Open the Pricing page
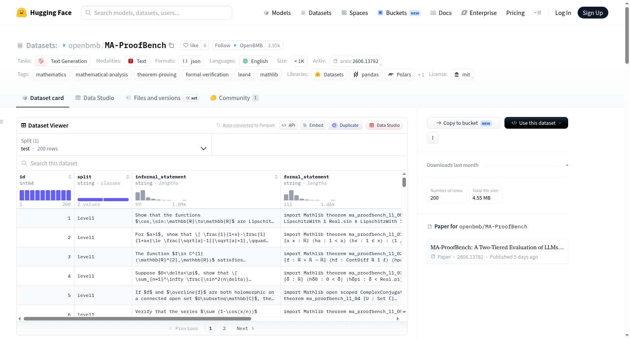The height and width of the screenshot is (339, 630). 515,13
